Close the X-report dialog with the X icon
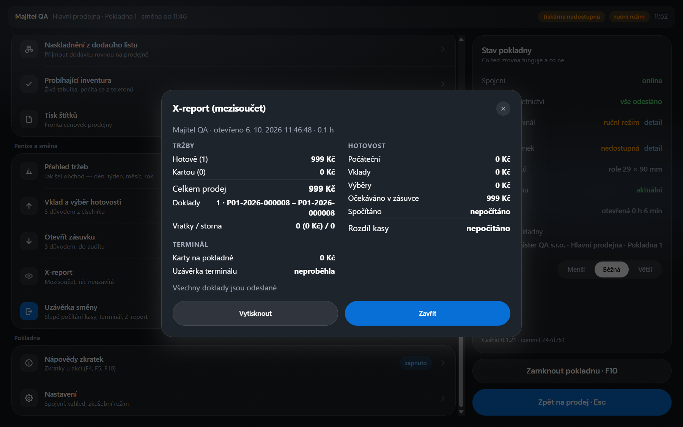This screenshot has height=427, width=683. [x=503, y=109]
